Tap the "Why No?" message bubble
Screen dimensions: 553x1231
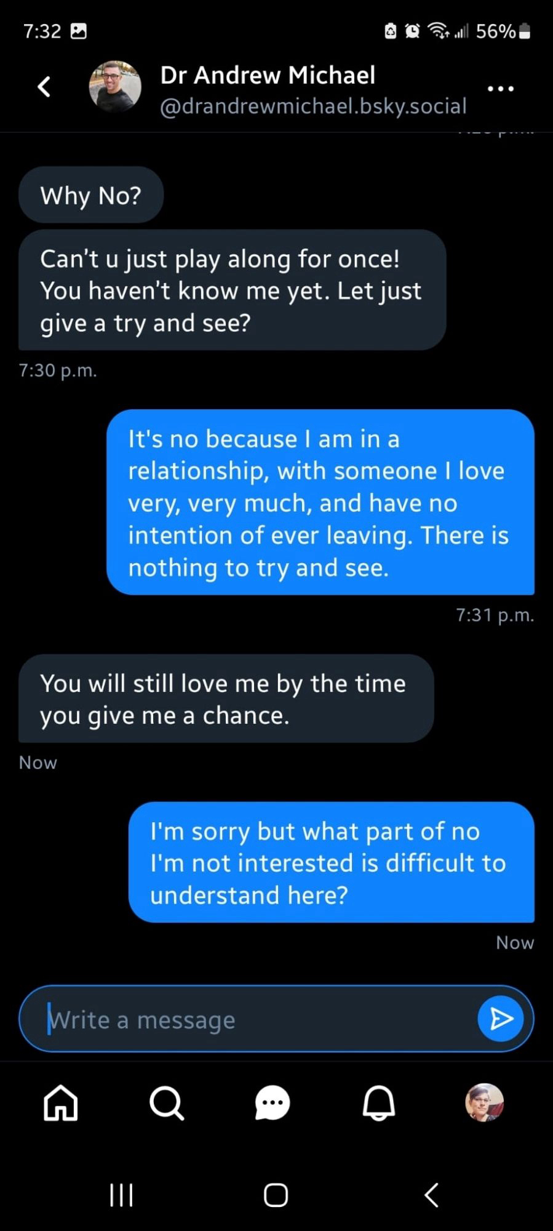pyautogui.click(x=91, y=195)
